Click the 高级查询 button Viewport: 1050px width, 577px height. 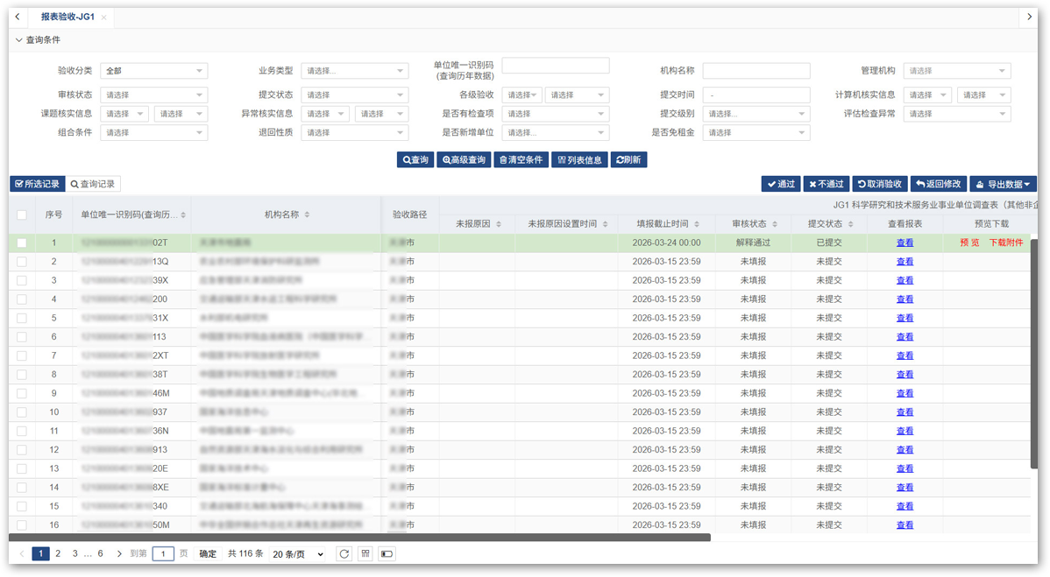(465, 160)
